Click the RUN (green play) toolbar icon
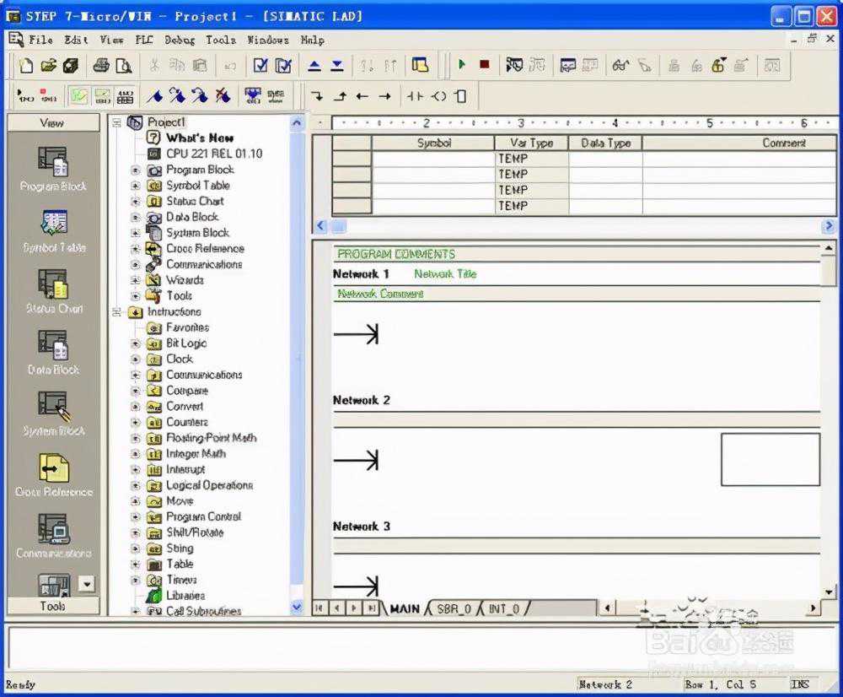 (462, 65)
